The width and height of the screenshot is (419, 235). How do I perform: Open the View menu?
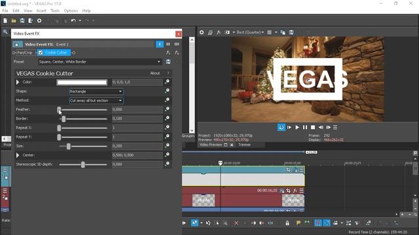(27, 10)
